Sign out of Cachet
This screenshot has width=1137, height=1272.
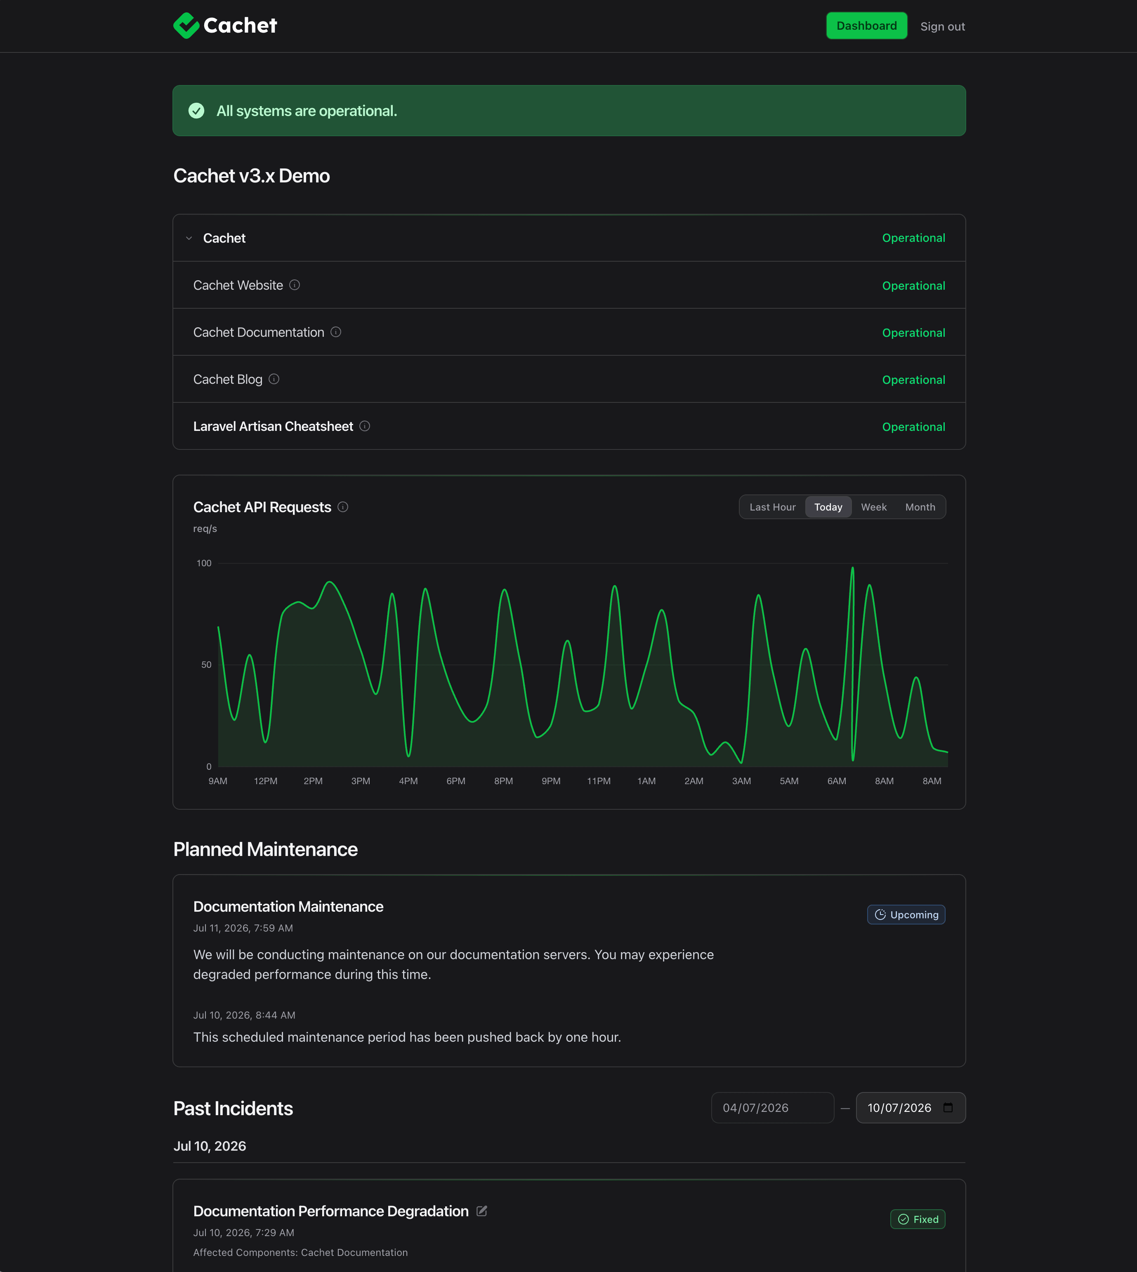click(942, 26)
